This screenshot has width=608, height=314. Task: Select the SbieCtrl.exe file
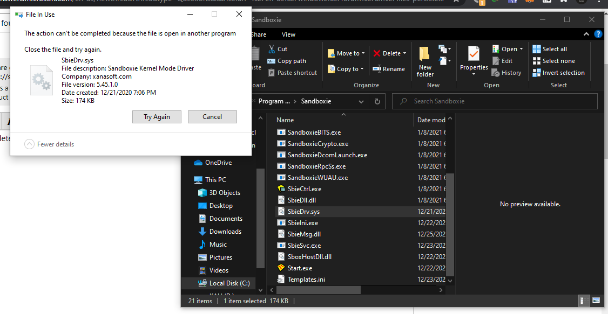[x=305, y=189]
